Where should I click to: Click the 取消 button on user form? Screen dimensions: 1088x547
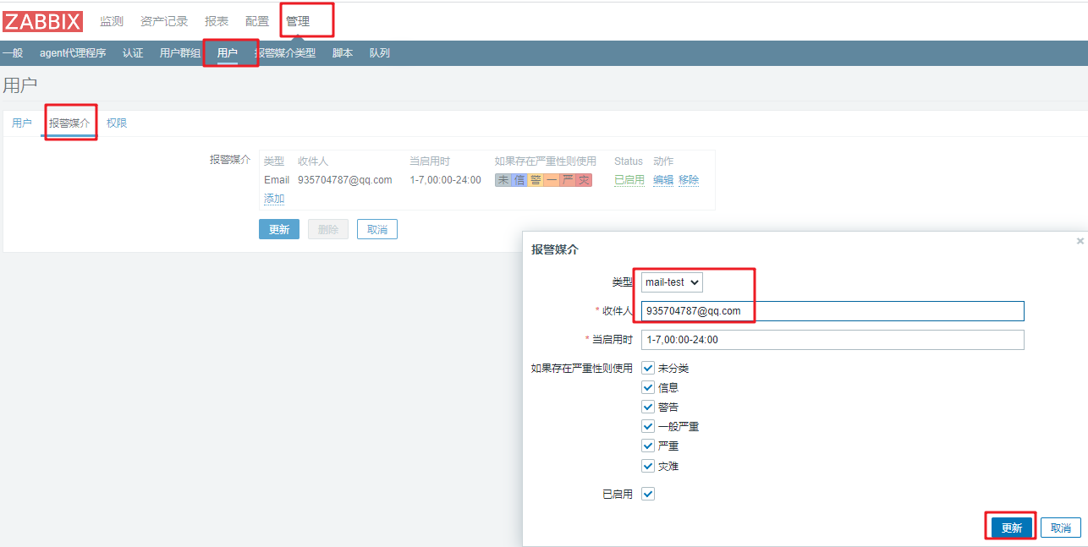pos(377,229)
